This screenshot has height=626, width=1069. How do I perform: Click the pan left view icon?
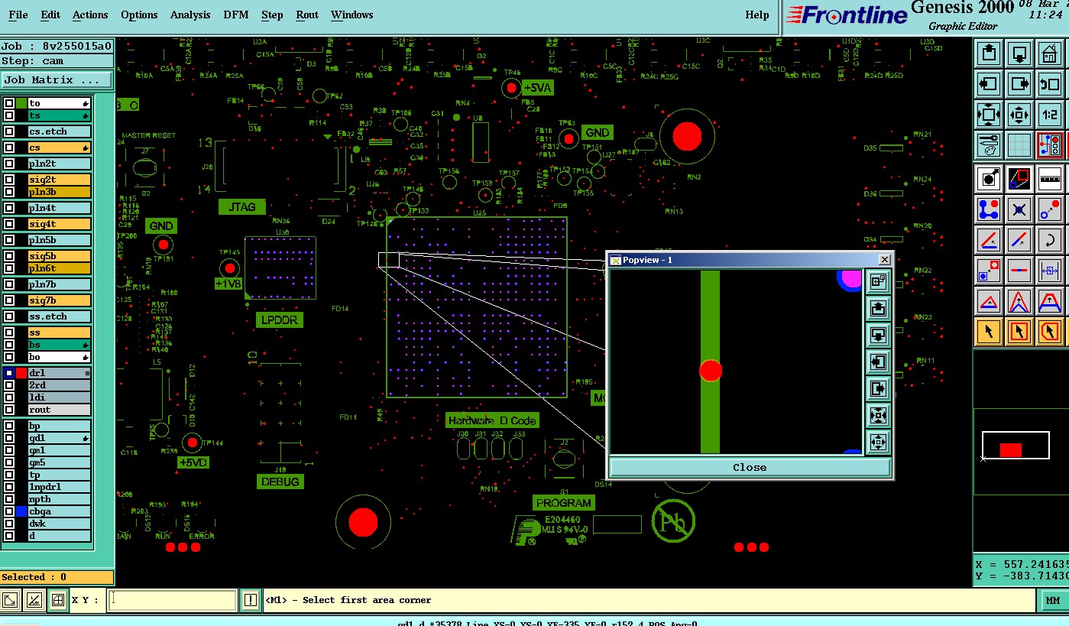click(990, 84)
